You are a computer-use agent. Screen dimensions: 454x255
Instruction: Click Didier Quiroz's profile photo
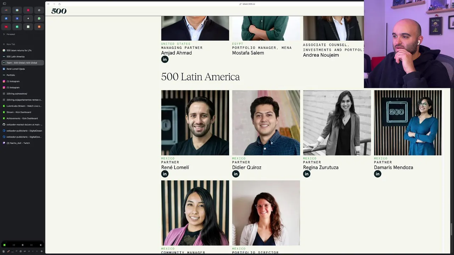[266, 123]
